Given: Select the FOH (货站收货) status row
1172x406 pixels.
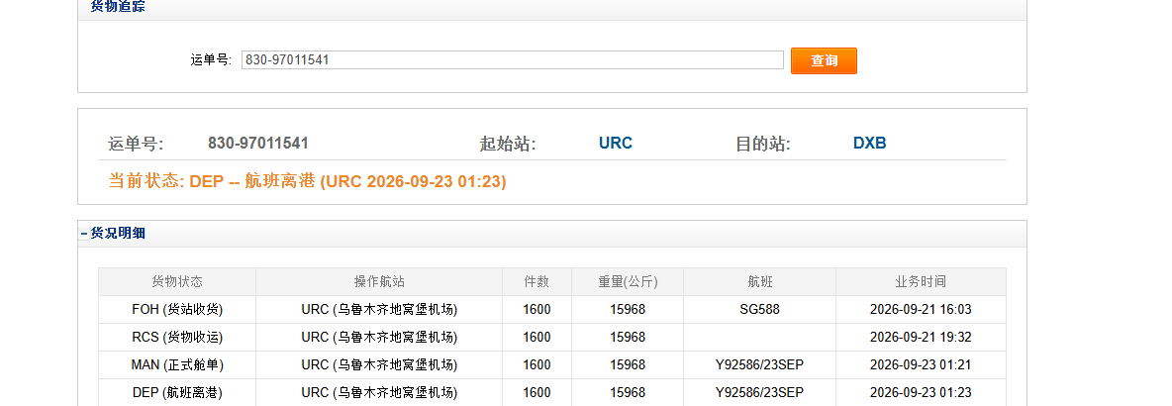Looking at the screenshot, I should point(552,310).
